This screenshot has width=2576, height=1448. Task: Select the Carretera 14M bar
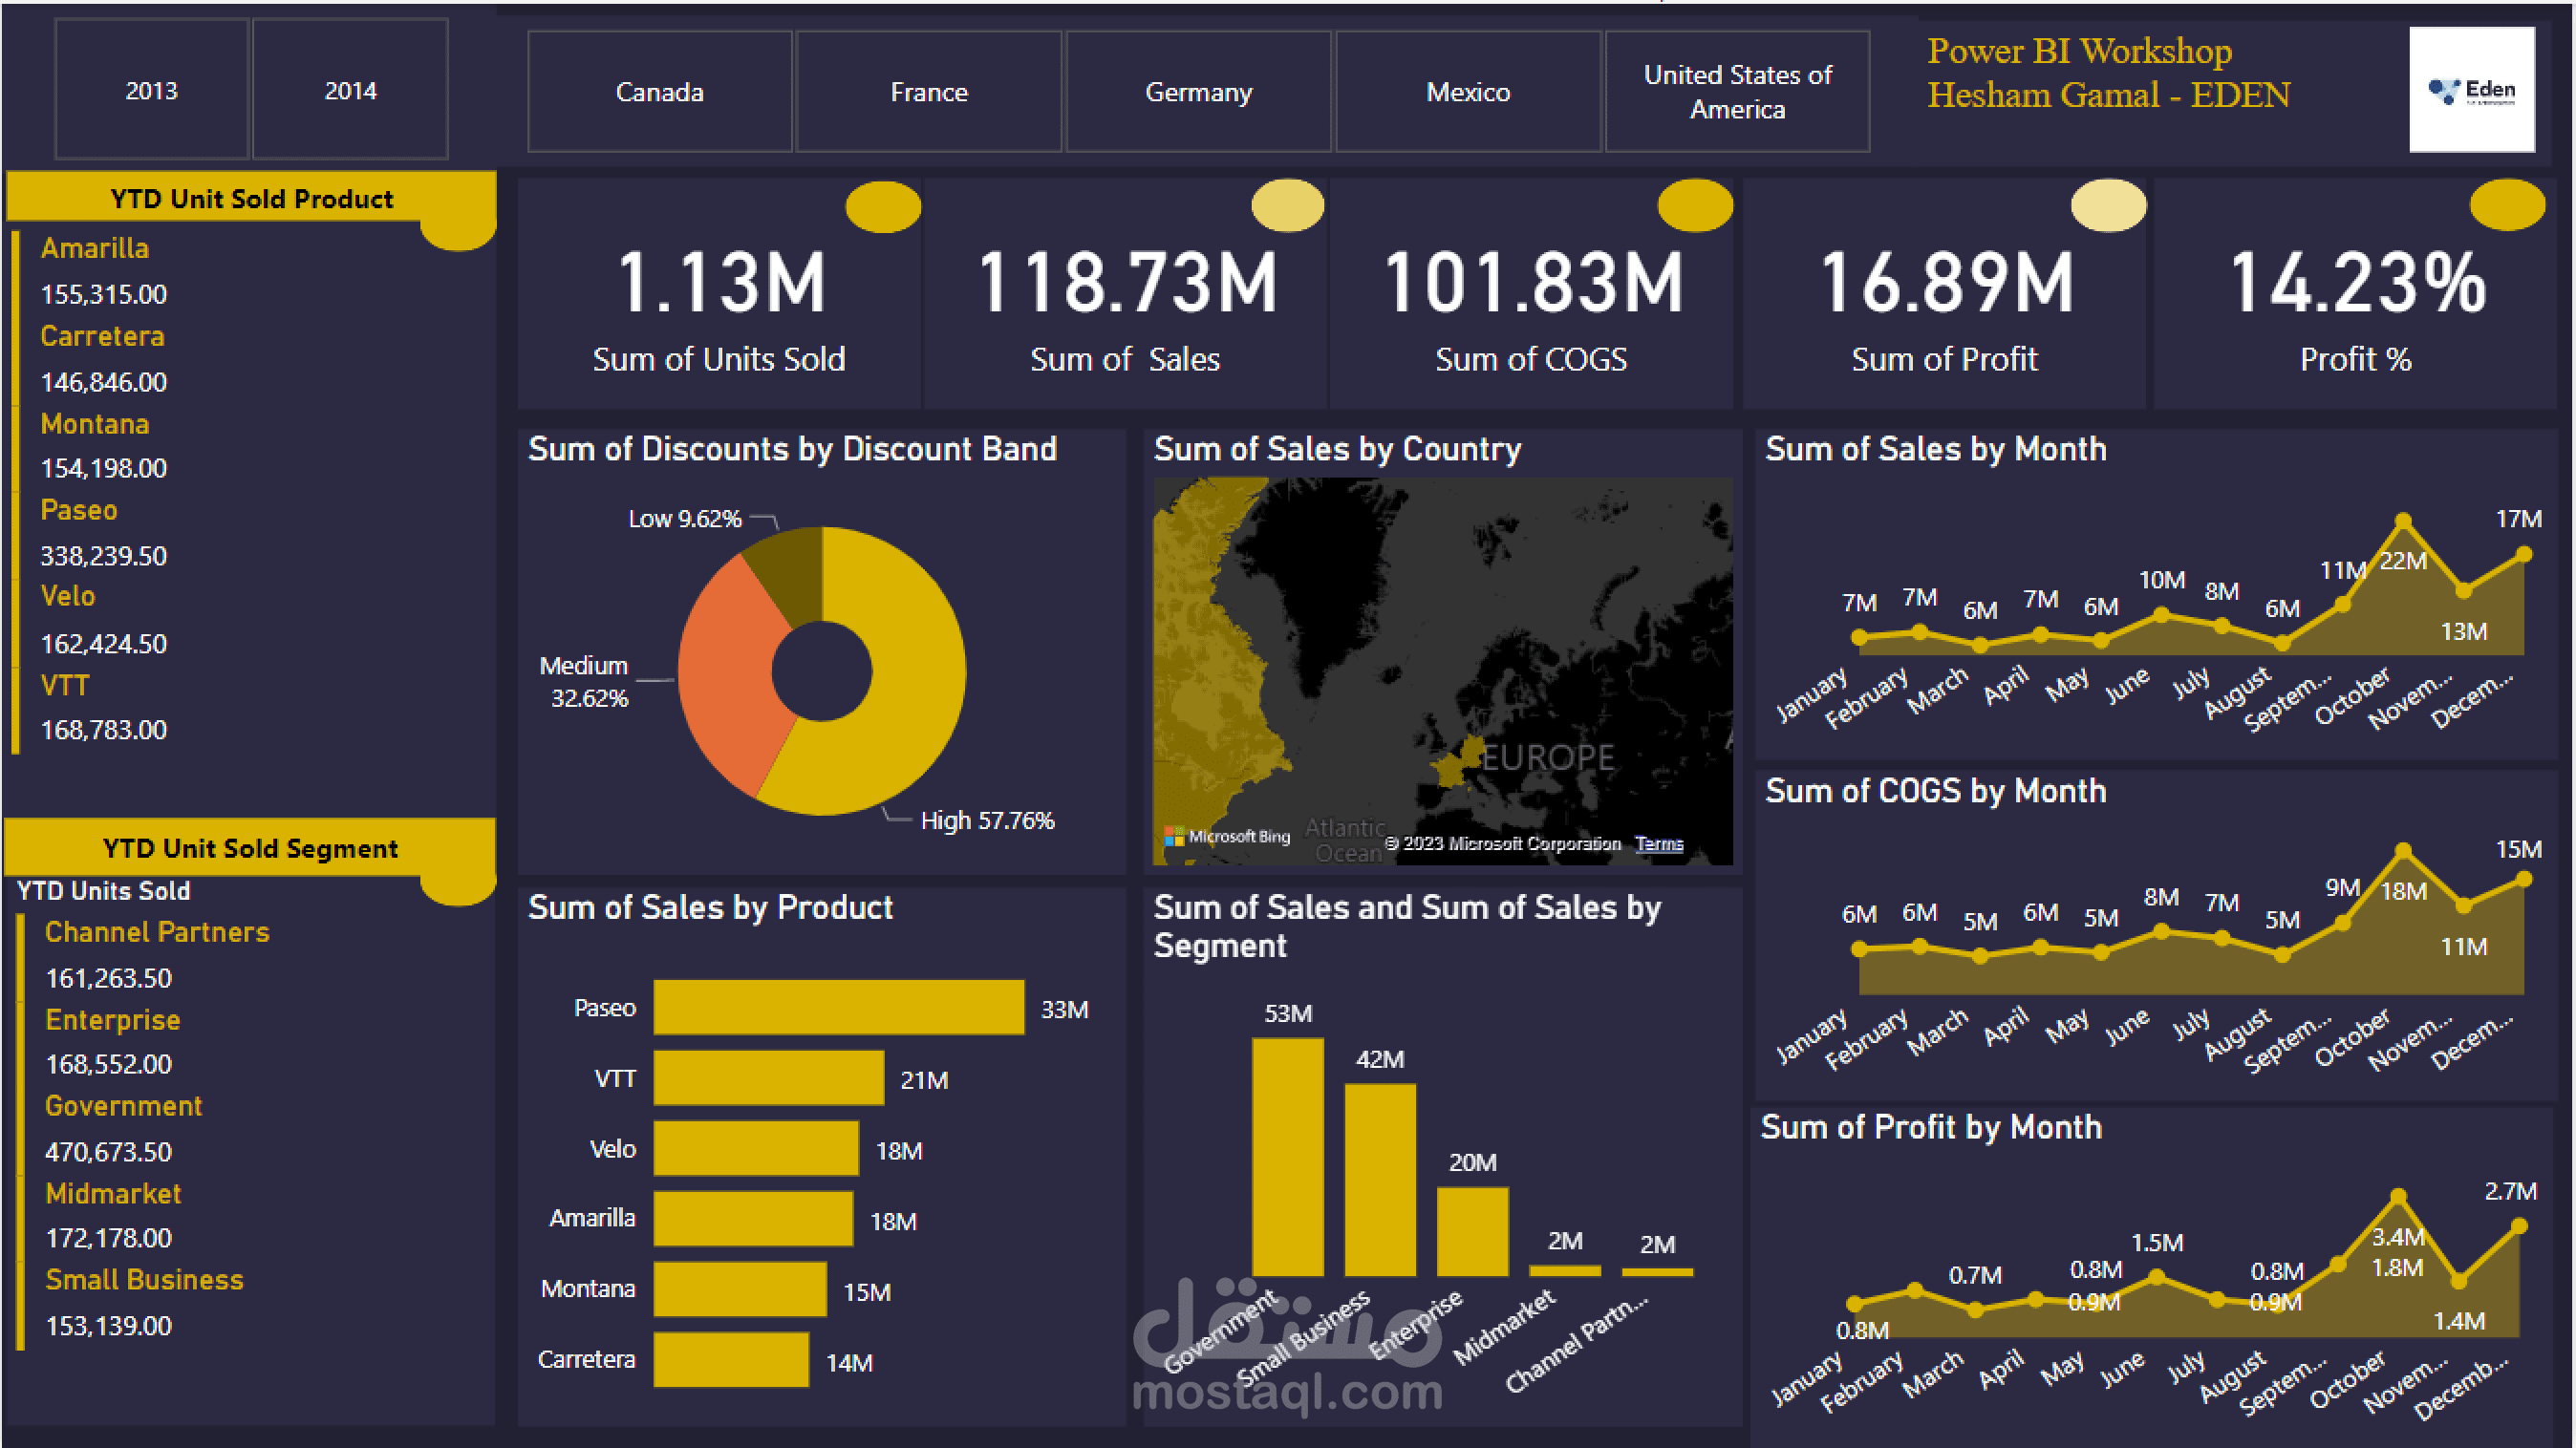coord(731,1360)
